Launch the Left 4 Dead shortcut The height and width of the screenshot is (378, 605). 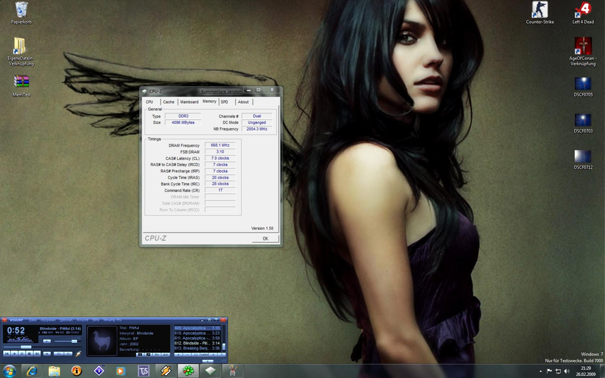tap(583, 13)
